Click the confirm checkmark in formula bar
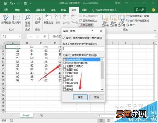 pos(38,37)
